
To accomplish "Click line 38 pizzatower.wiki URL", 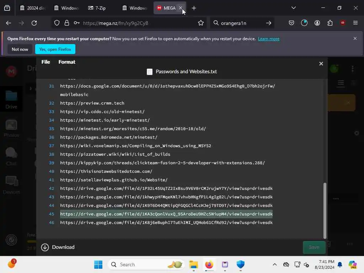I will 115,154.
